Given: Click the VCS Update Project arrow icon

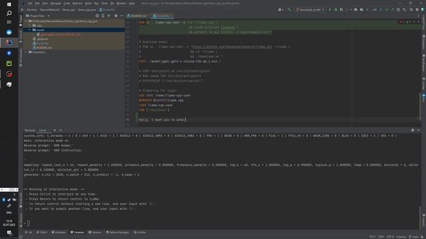Looking at the screenshot, I should click(x=381, y=9).
